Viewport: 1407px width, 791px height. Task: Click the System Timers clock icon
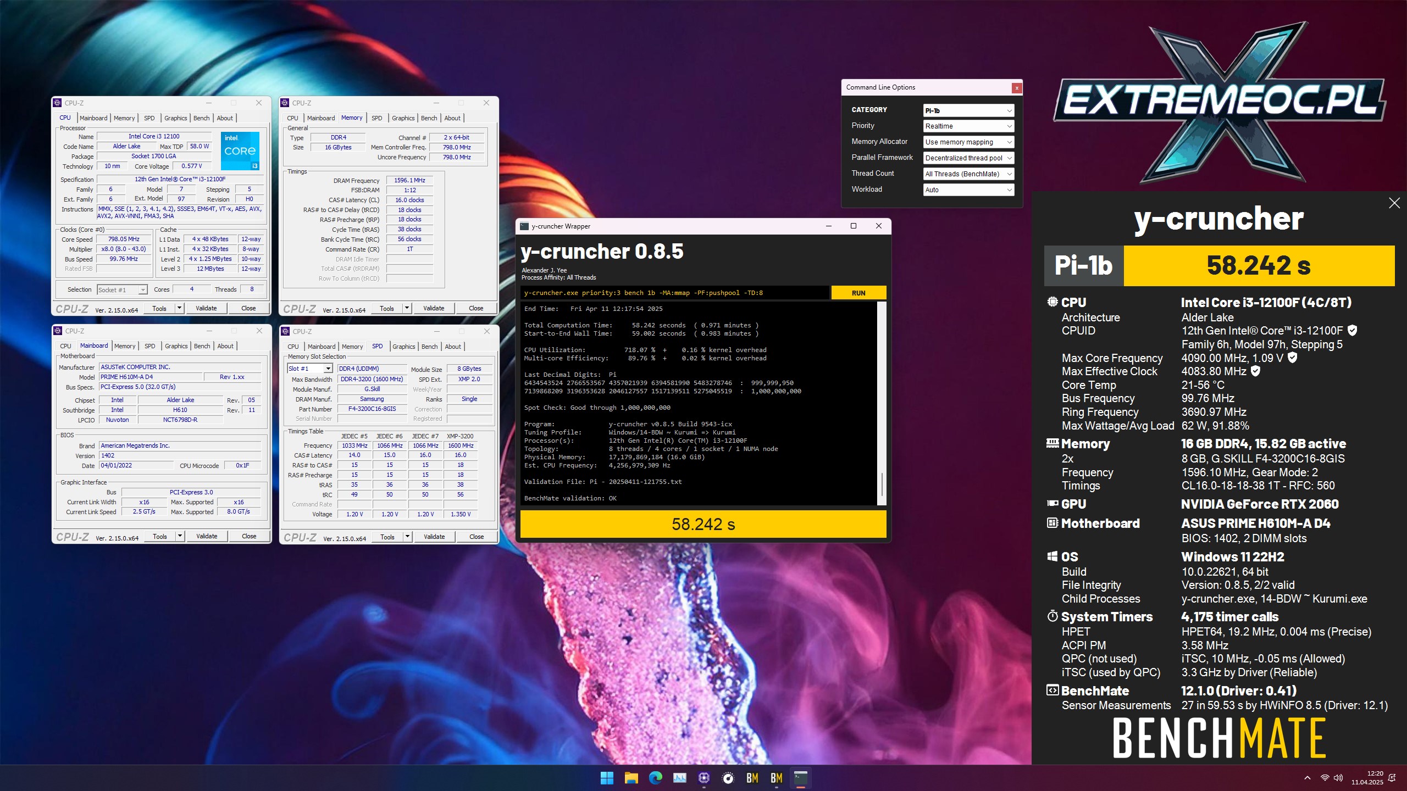[1053, 616]
